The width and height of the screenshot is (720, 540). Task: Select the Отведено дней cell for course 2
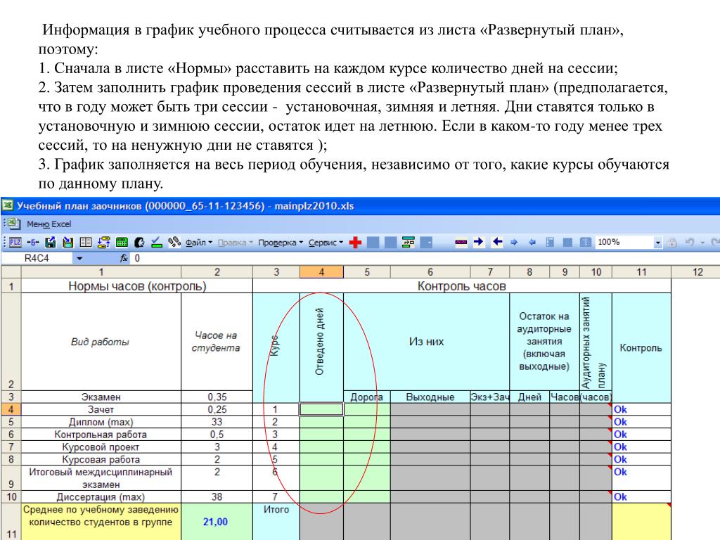click(x=321, y=422)
